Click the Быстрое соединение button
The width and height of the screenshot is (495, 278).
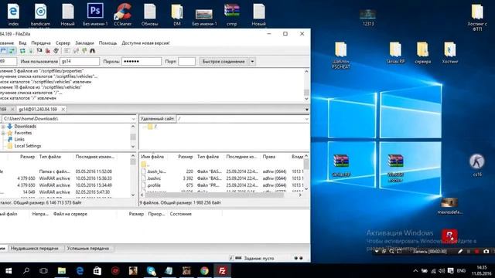(x=224, y=62)
